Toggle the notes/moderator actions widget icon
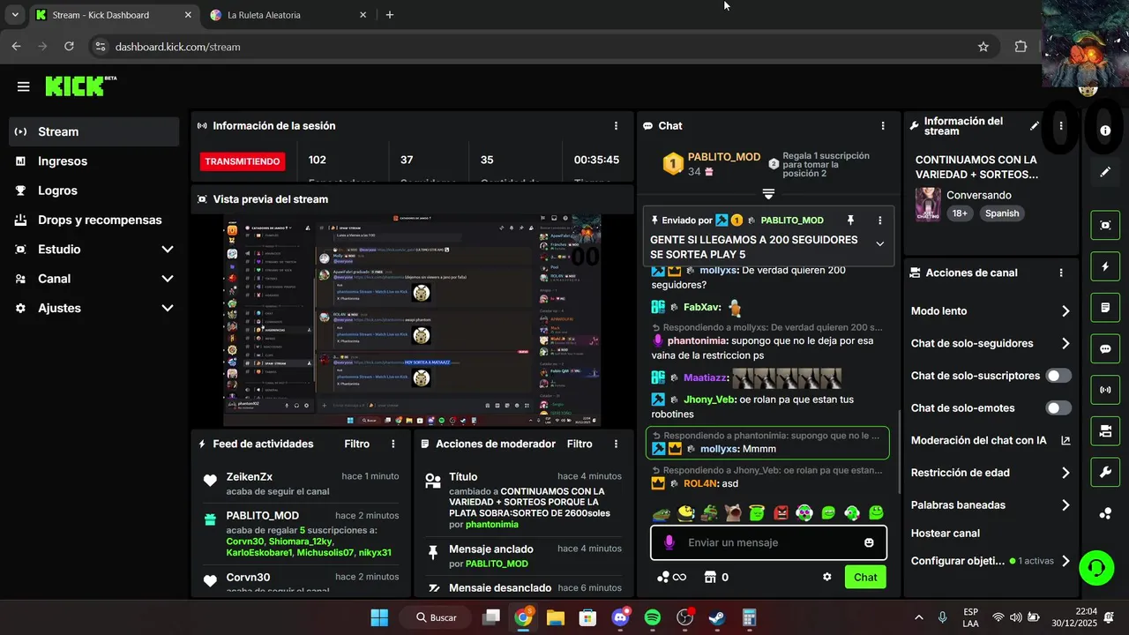1129x635 pixels. coord(1105,308)
